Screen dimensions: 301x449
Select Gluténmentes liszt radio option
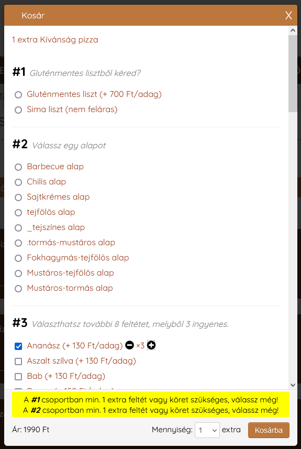18,94
